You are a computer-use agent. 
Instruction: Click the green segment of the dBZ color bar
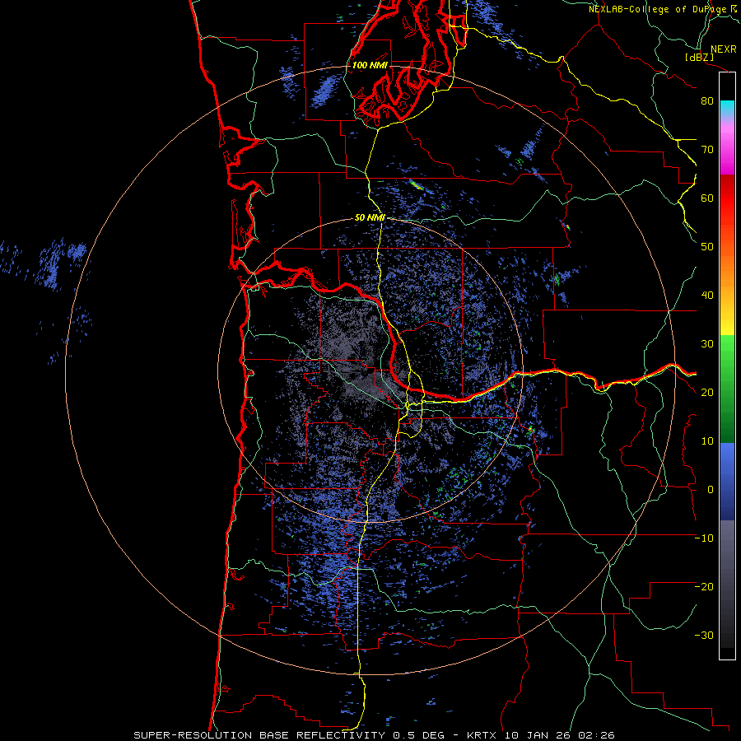(727, 389)
